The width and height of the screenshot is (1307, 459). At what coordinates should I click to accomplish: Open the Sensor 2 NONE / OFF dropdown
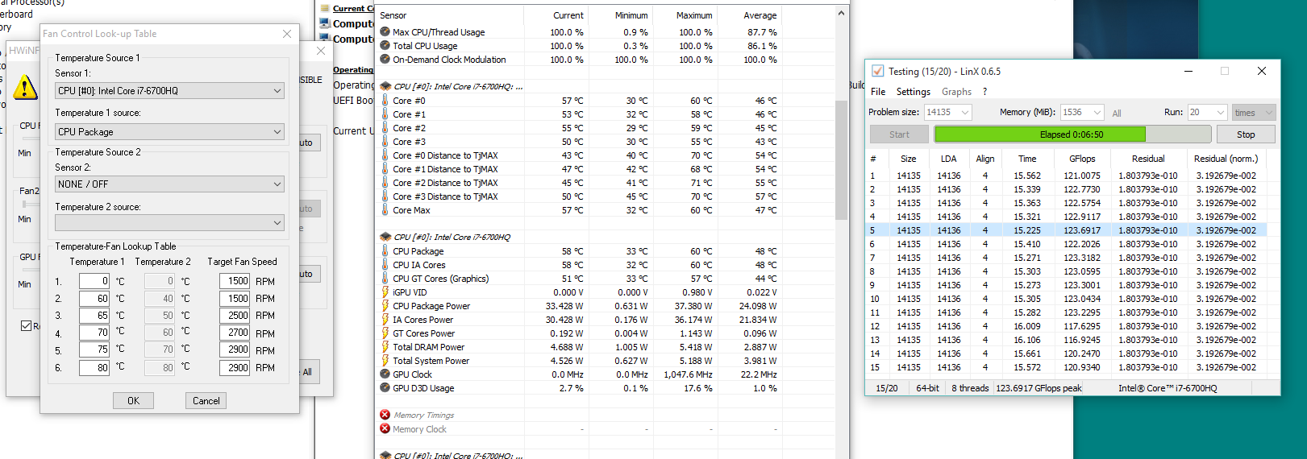click(x=170, y=184)
